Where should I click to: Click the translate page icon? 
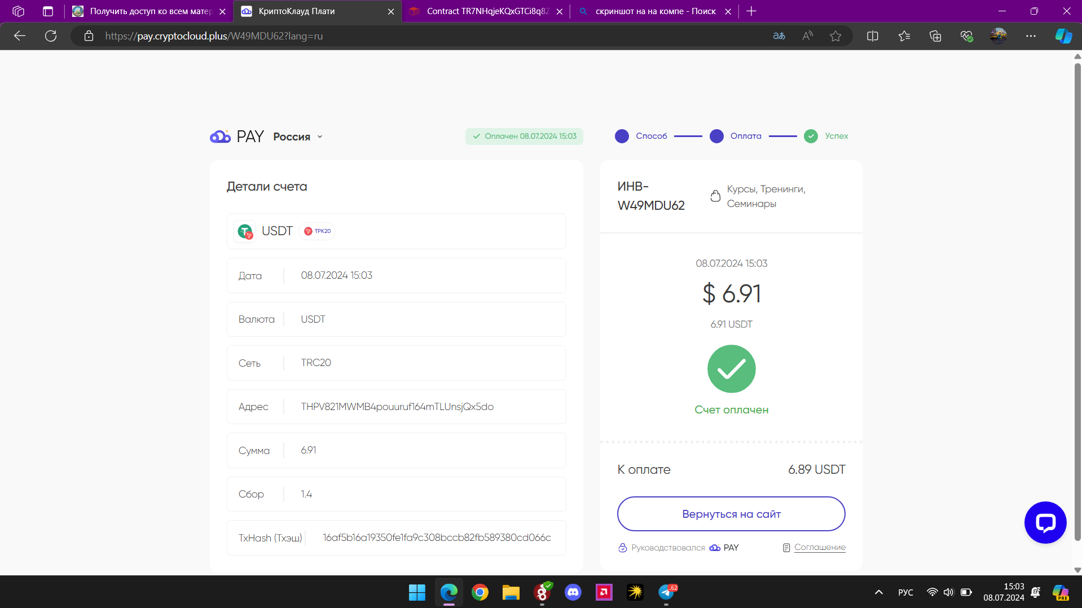point(779,36)
